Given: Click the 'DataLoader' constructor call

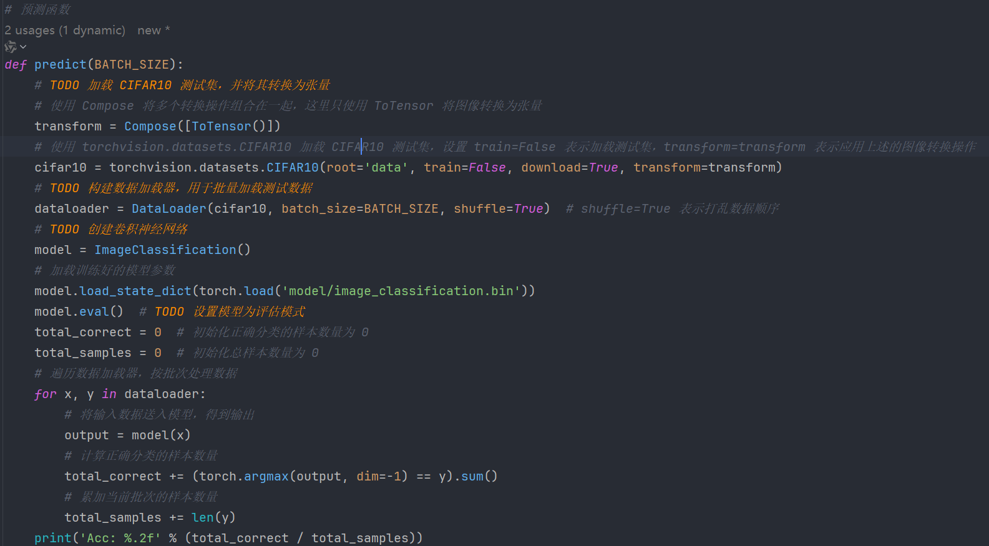Looking at the screenshot, I should [169, 208].
